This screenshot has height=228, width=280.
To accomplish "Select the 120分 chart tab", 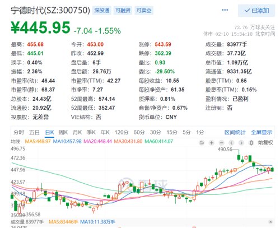I will coord(122,132).
